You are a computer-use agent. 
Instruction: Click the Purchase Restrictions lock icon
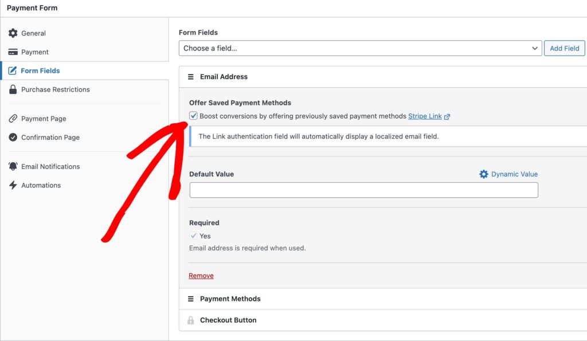pos(13,89)
